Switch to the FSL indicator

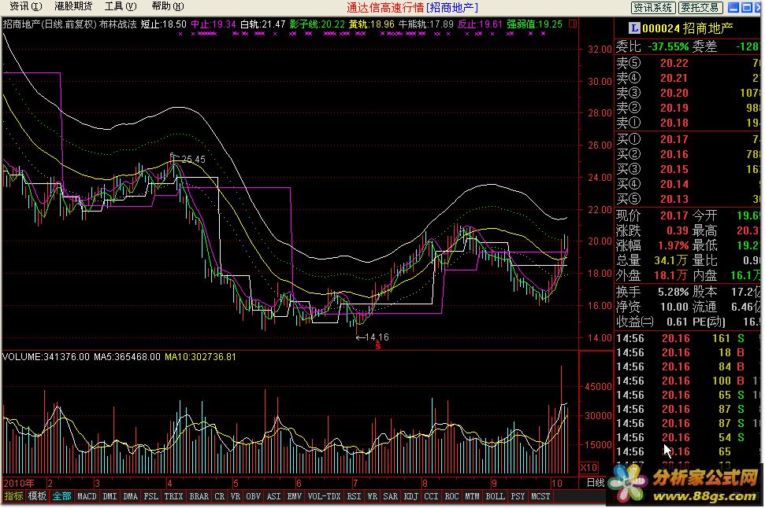[150, 496]
